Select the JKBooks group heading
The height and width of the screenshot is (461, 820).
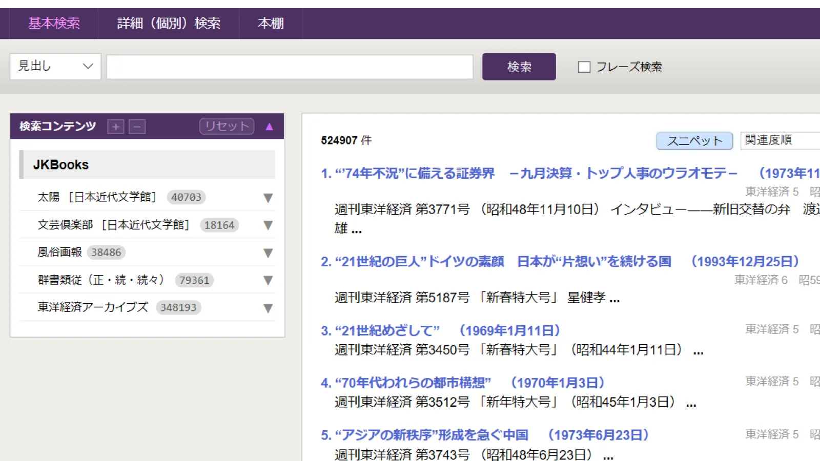(147, 164)
